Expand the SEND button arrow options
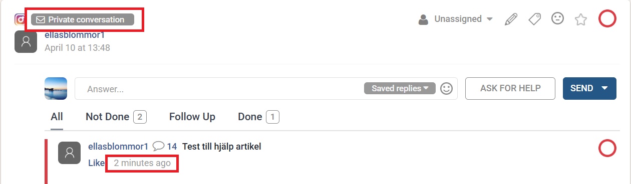Screen dimensions: 631x184 [604, 88]
